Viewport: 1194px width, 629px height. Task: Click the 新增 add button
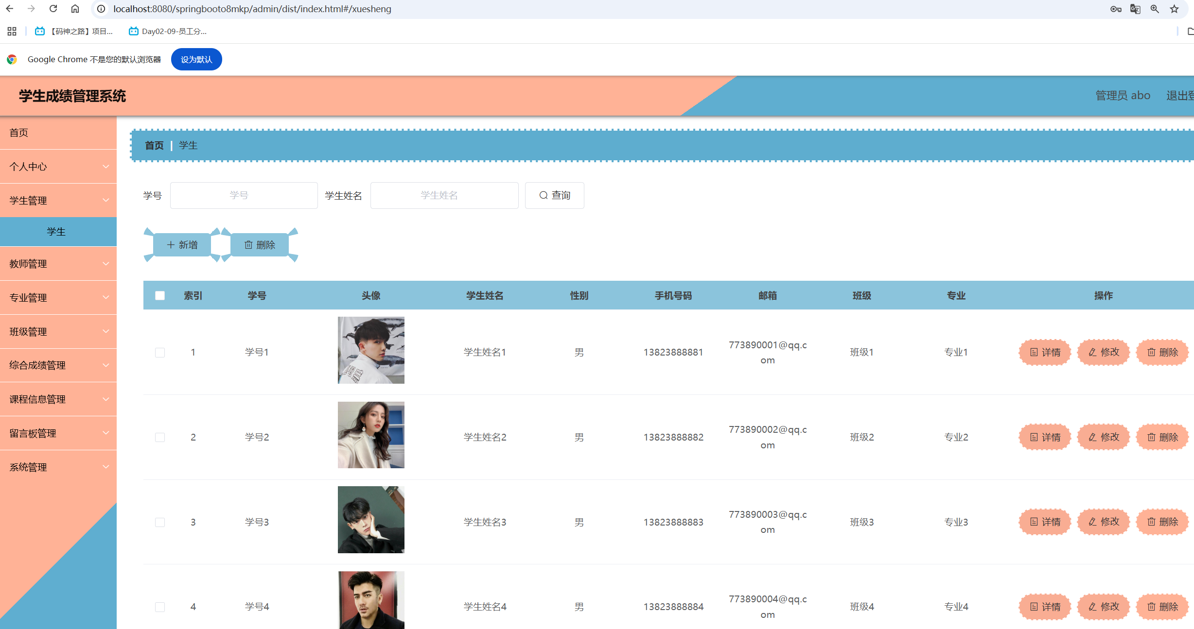click(x=182, y=245)
